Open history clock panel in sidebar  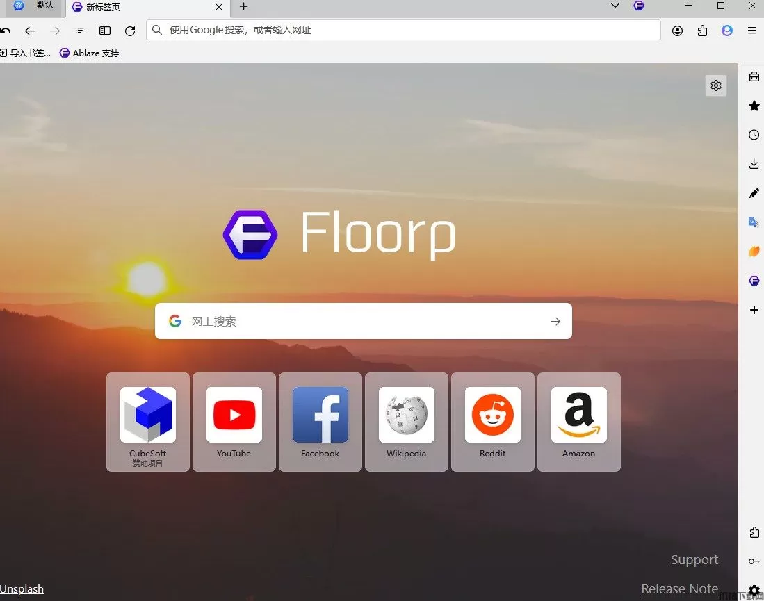click(x=754, y=135)
